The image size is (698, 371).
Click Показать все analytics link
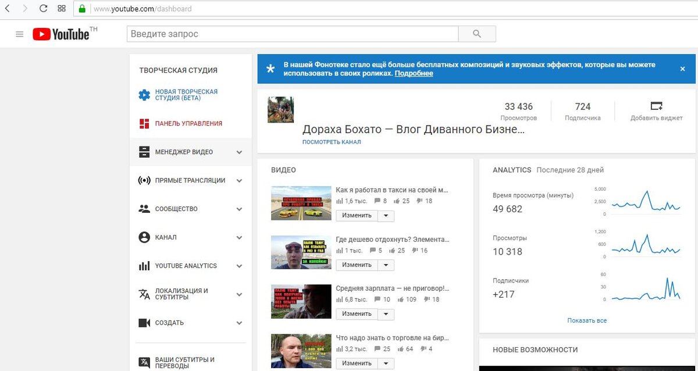point(587,320)
